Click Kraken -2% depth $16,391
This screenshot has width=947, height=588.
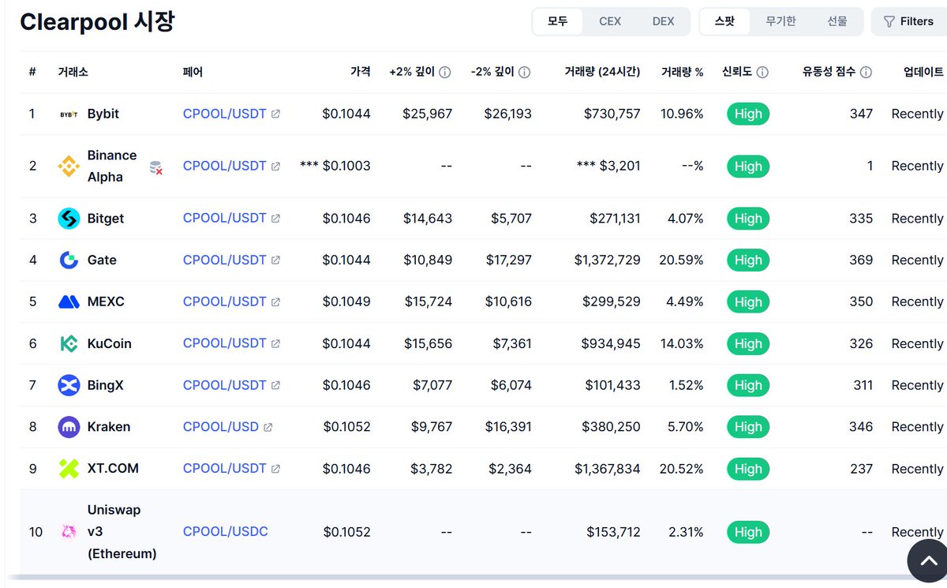(x=508, y=427)
